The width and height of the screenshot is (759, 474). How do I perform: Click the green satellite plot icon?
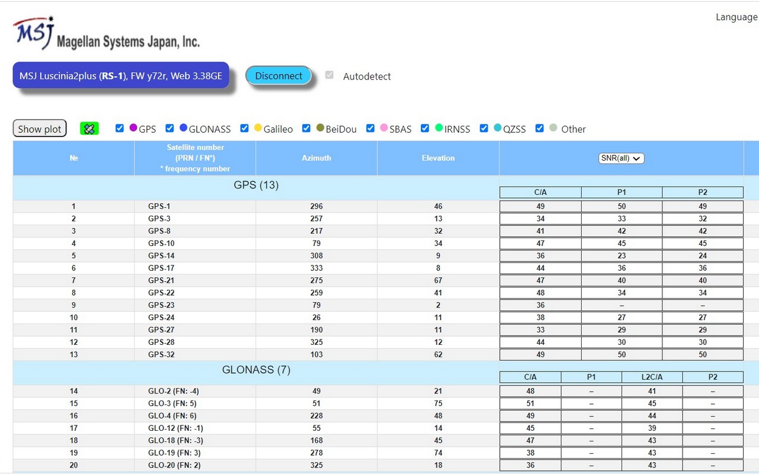pyautogui.click(x=89, y=128)
